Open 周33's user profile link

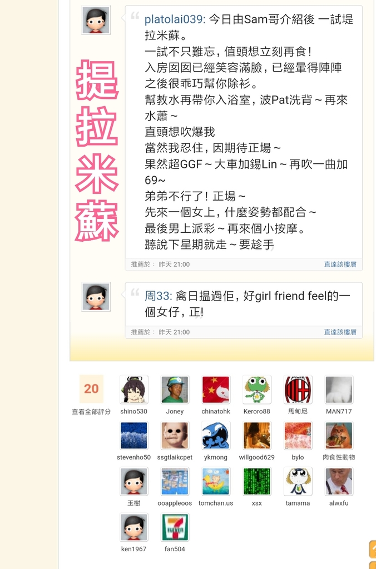[x=157, y=296]
